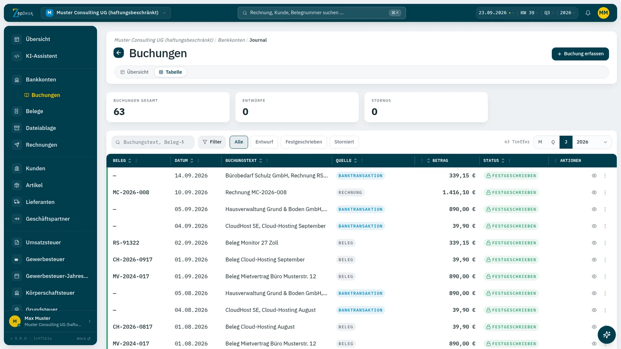The height and width of the screenshot is (349, 621).
Task: Open the MM user avatar menu
Action: (603, 13)
